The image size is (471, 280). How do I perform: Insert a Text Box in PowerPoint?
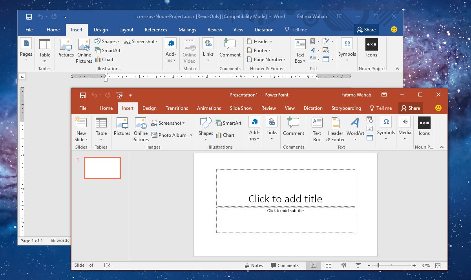(317, 128)
